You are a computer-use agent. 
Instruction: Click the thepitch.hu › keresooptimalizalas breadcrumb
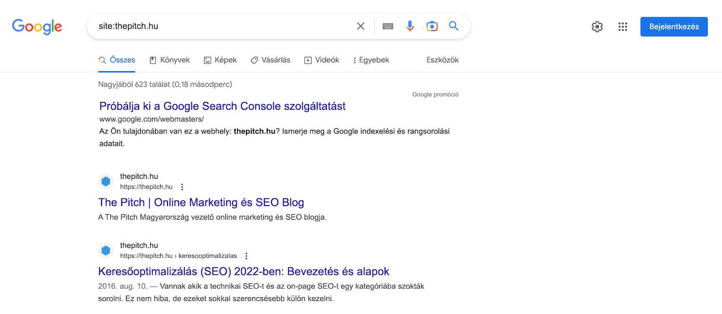[179, 256]
